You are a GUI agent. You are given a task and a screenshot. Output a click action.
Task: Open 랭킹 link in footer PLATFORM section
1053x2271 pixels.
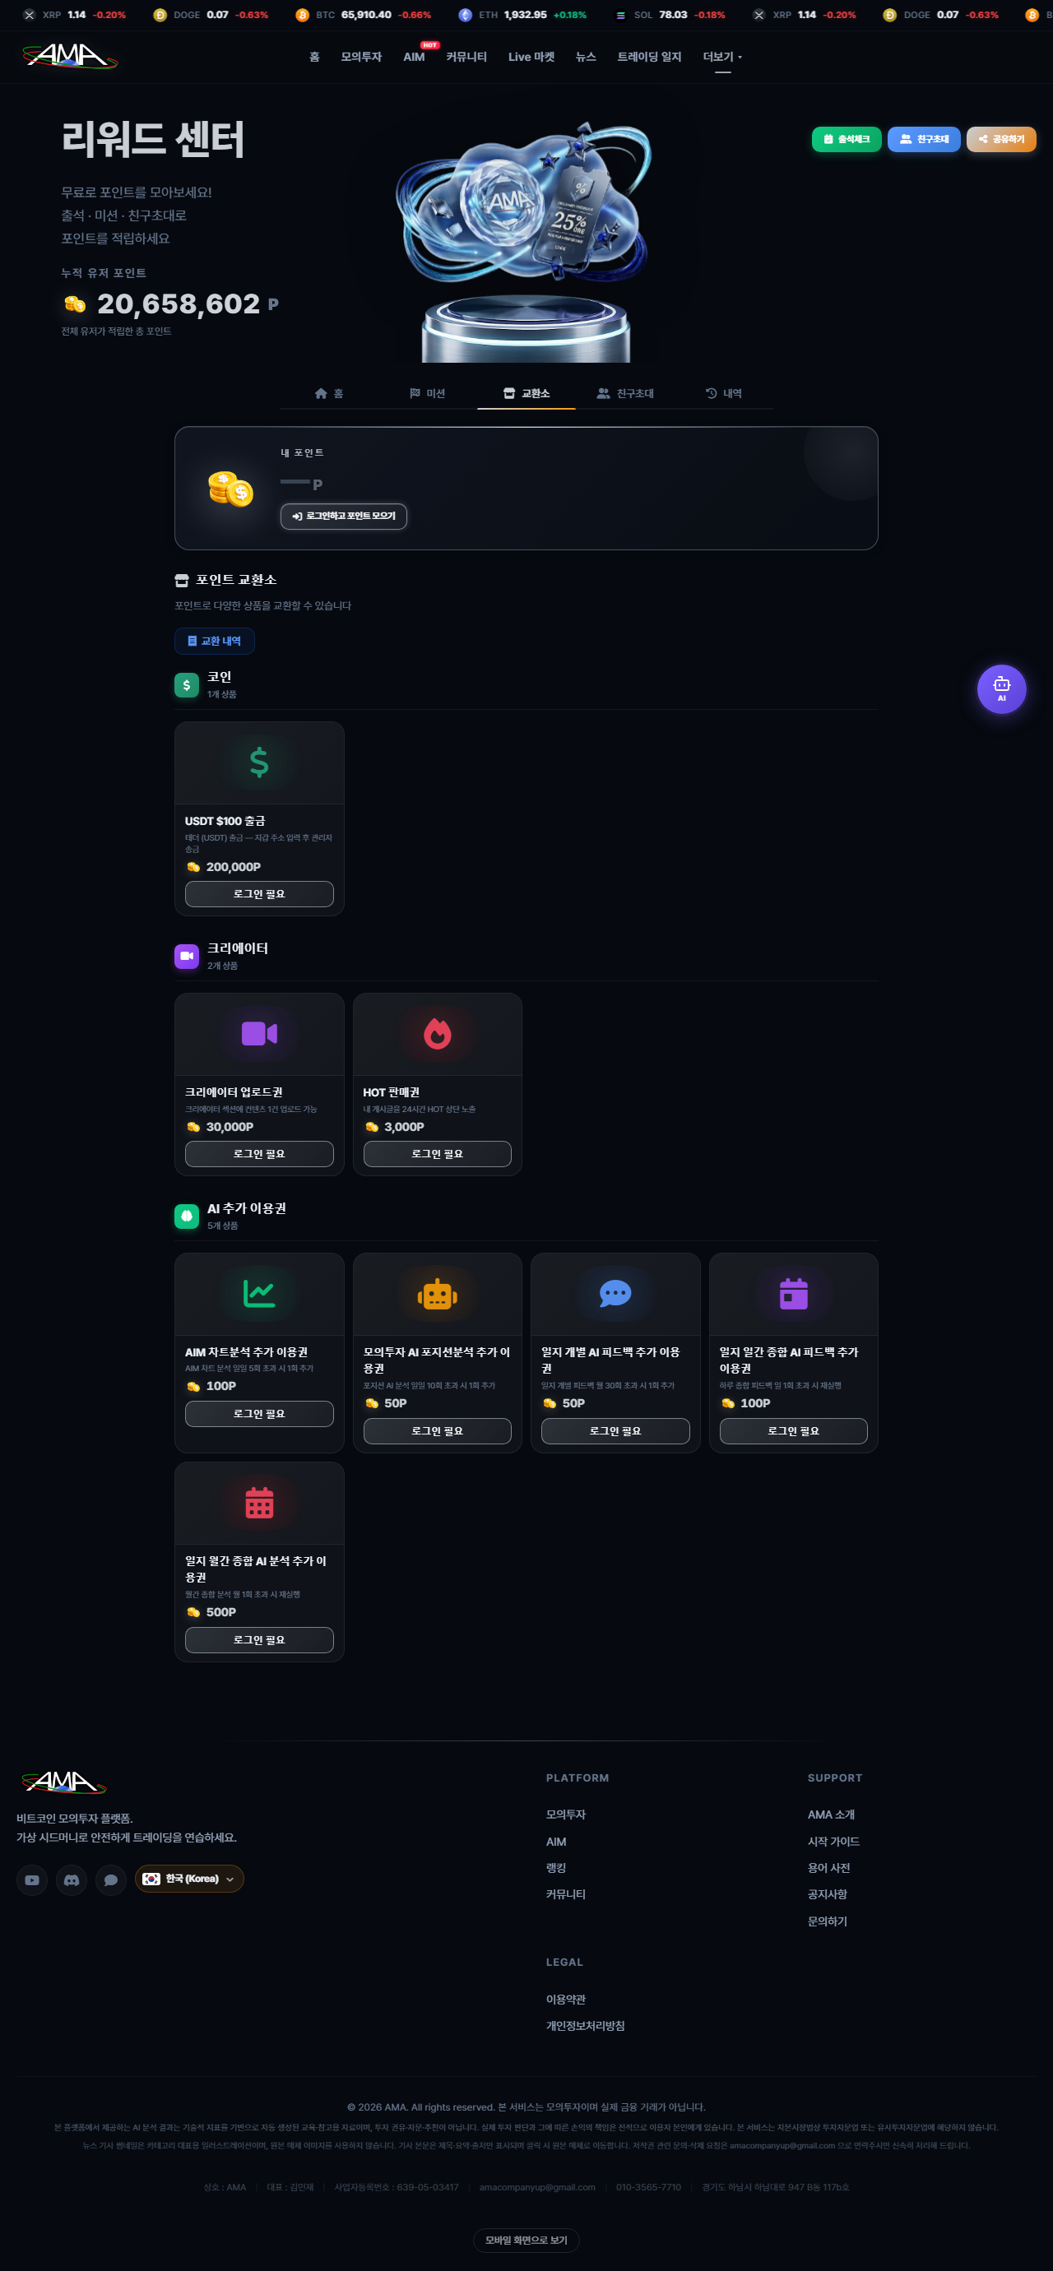coord(555,1868)
